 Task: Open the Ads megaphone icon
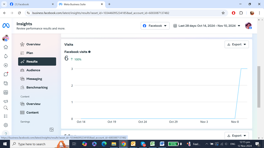6,101
